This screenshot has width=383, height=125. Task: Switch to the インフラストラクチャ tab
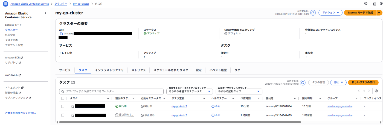[109, 70]
